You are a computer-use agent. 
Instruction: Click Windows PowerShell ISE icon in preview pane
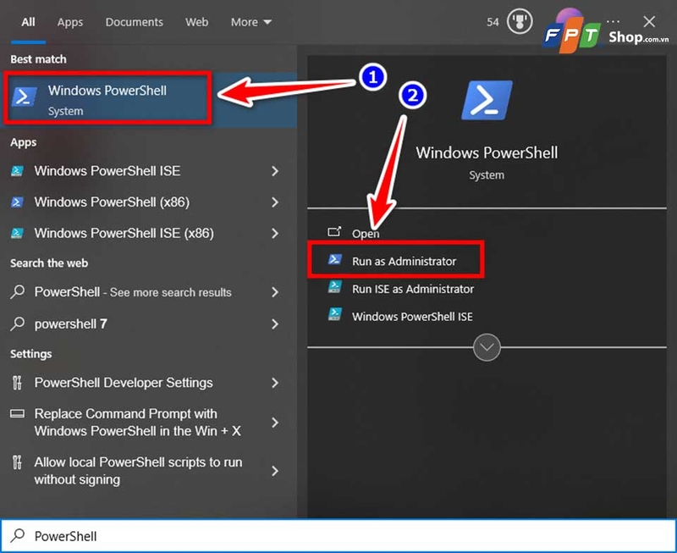coord(334,314)
